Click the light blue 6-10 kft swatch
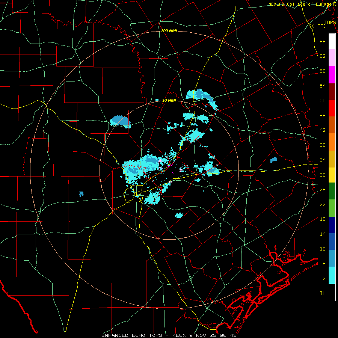338x338 pixels. [332, 258]
